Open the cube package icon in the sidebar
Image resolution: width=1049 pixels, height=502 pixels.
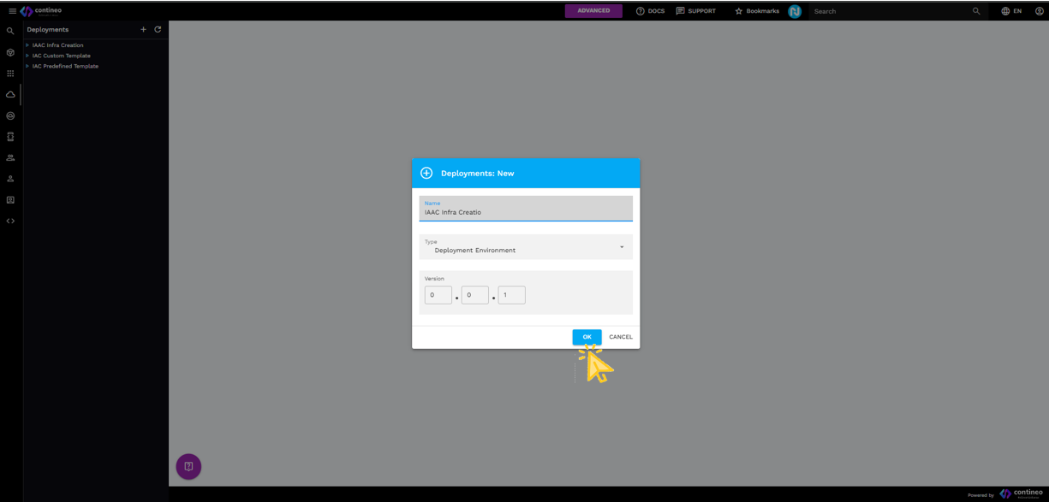coord(10,52)
